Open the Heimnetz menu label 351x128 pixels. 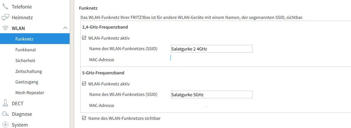[x=22, y=17]
